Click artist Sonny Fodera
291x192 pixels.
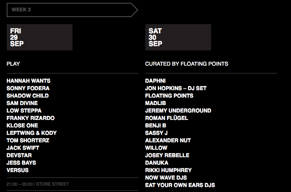(28, 88)
